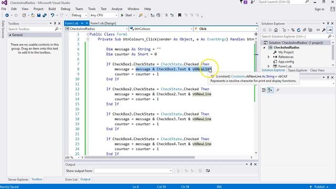Click the Save All icon
The height and width of the screenshot is (189, 336).
point(45,15)
